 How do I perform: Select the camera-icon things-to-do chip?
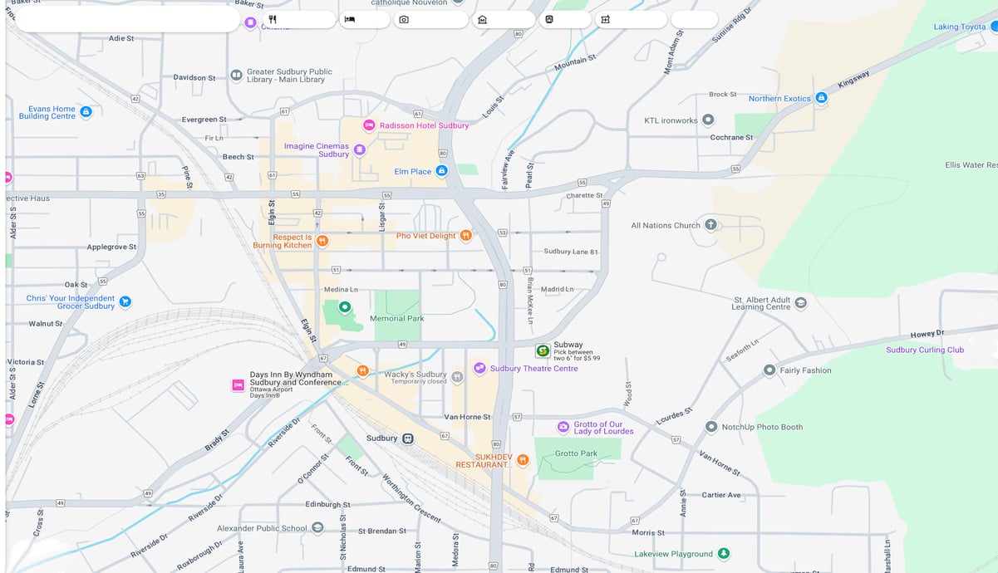[x=430, y=19]
